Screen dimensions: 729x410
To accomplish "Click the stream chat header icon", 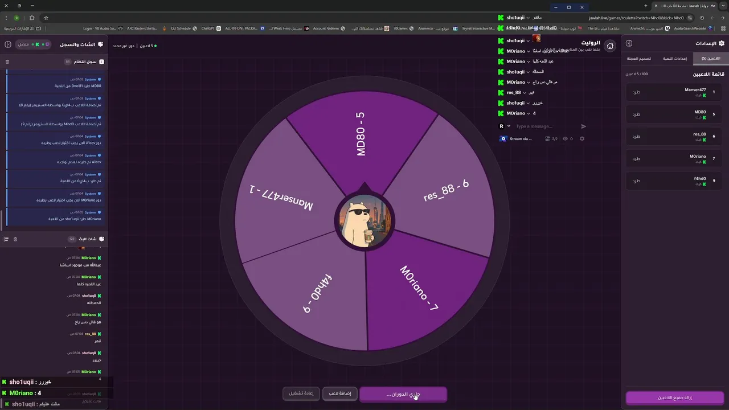I will 101,239.
